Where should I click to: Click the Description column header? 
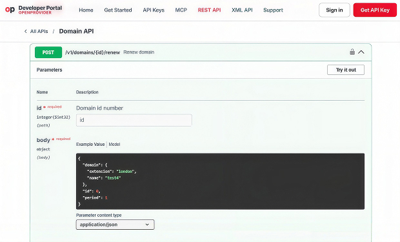[87, 92]
